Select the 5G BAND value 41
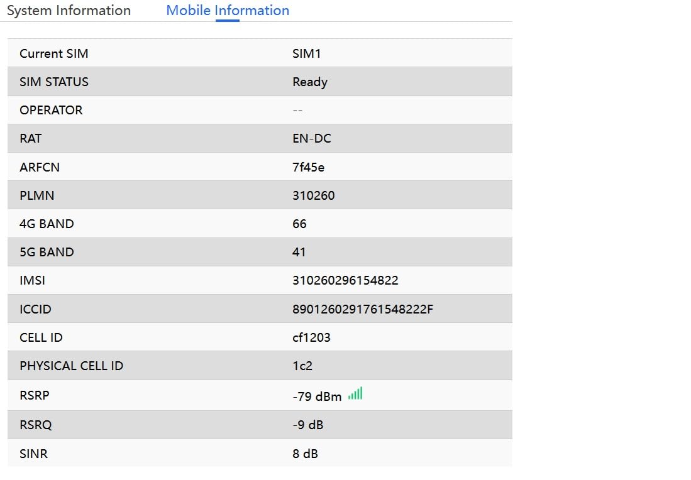 click(299, 252)
